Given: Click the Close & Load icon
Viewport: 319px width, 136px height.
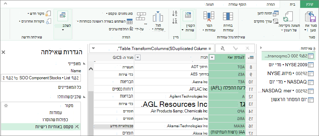Looking at the screenshot, I should (x=310, y=17).
